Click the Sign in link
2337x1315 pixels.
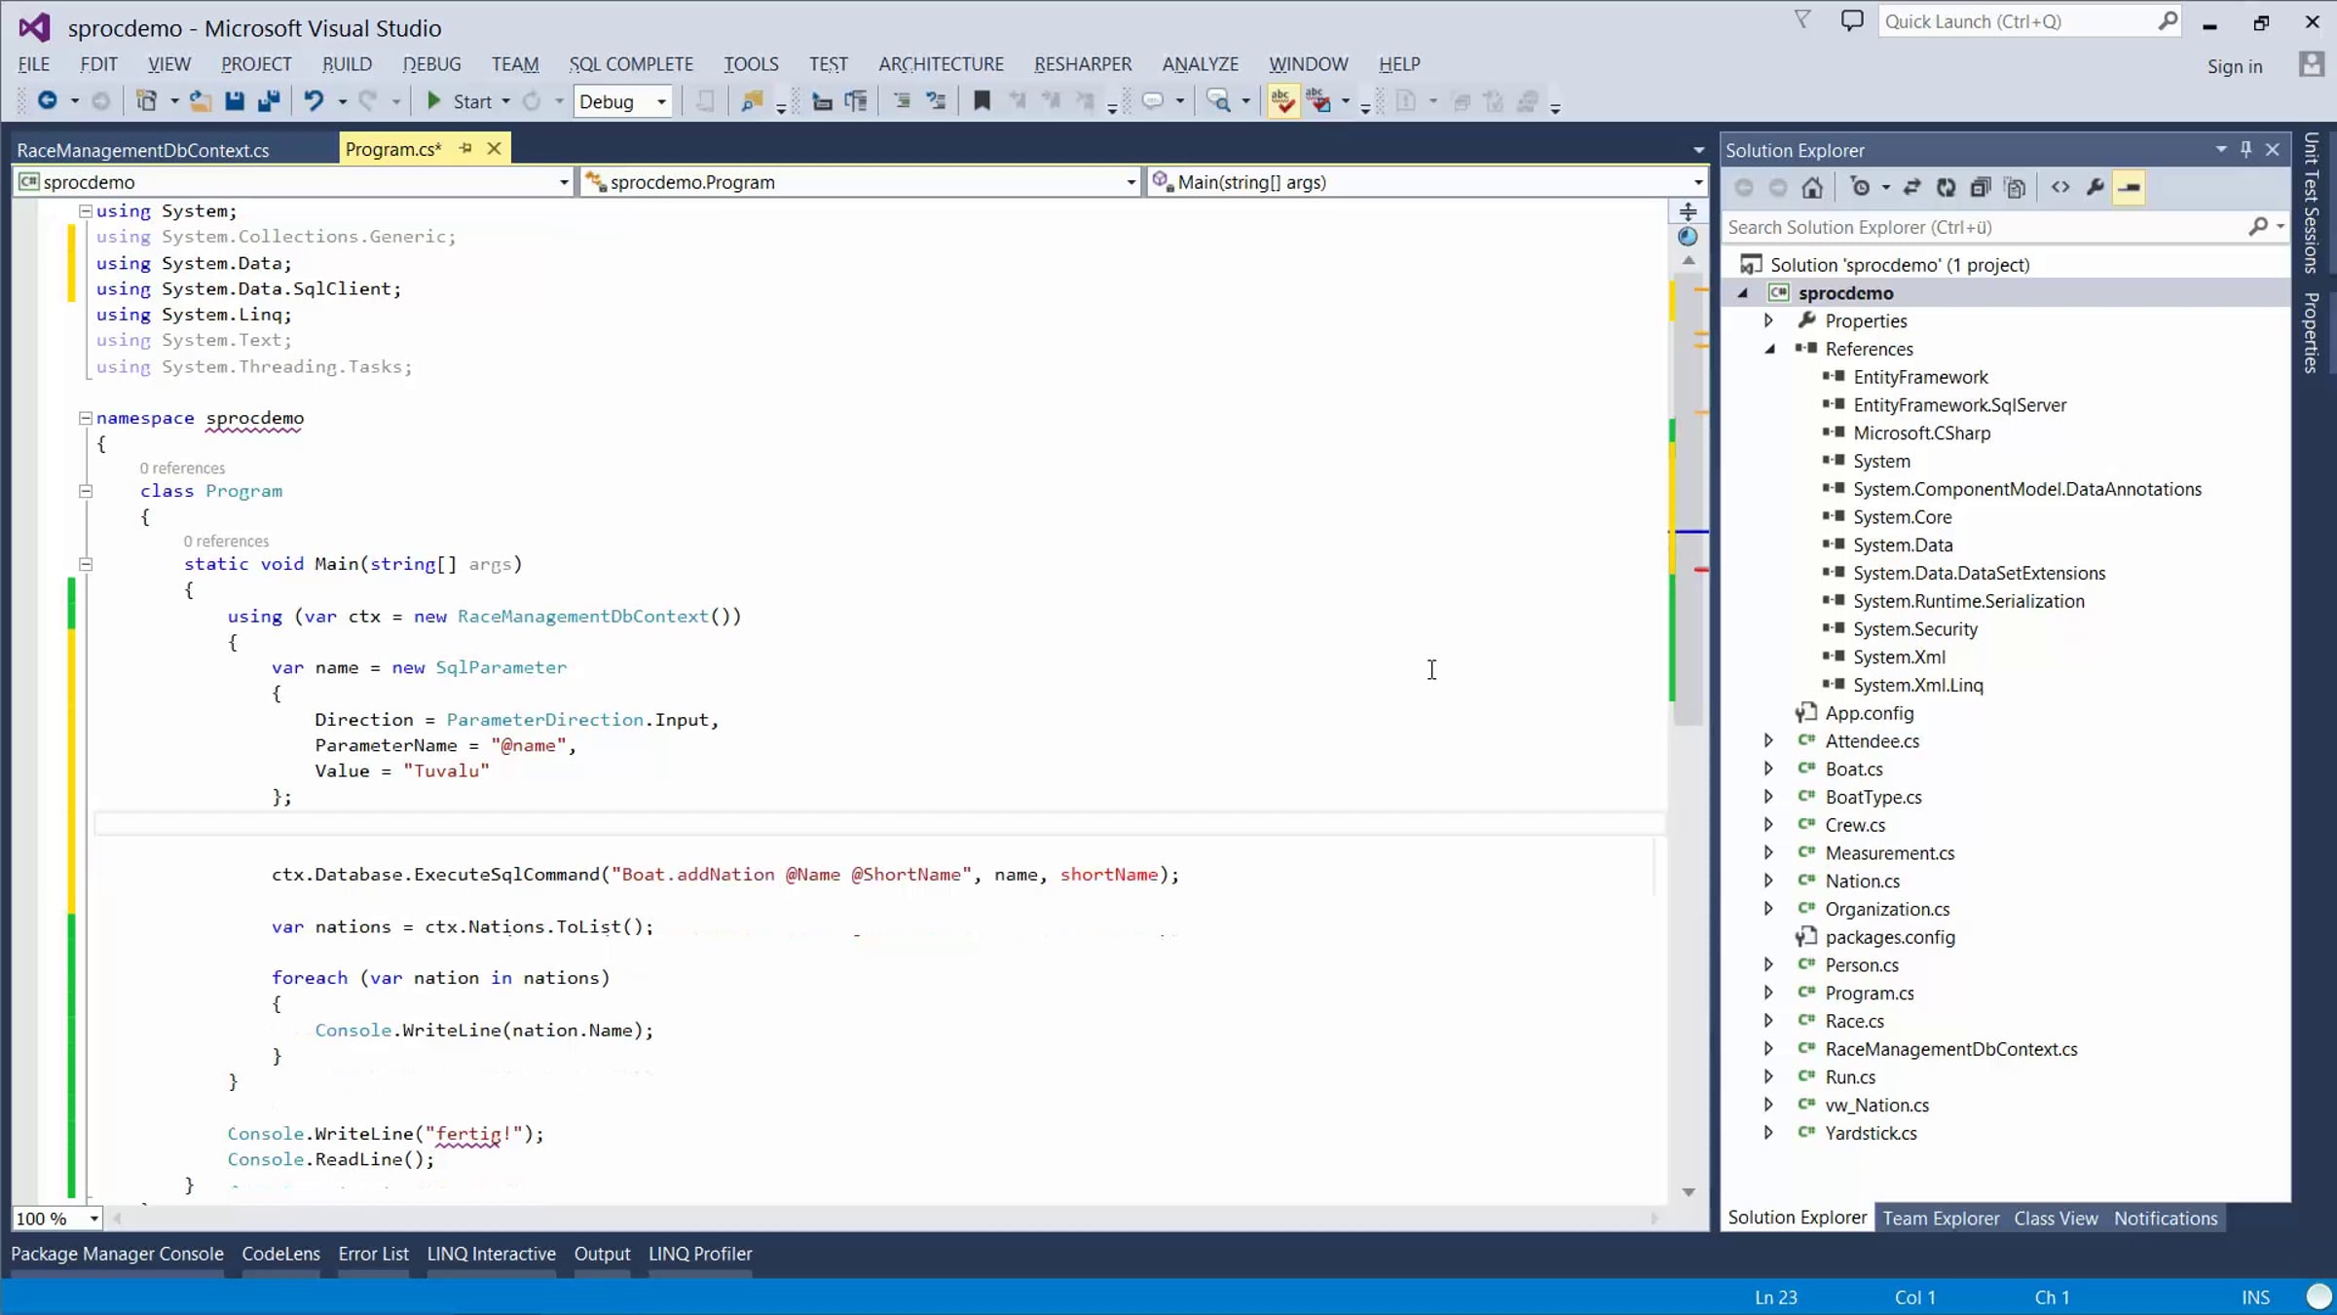point(2235,66)
